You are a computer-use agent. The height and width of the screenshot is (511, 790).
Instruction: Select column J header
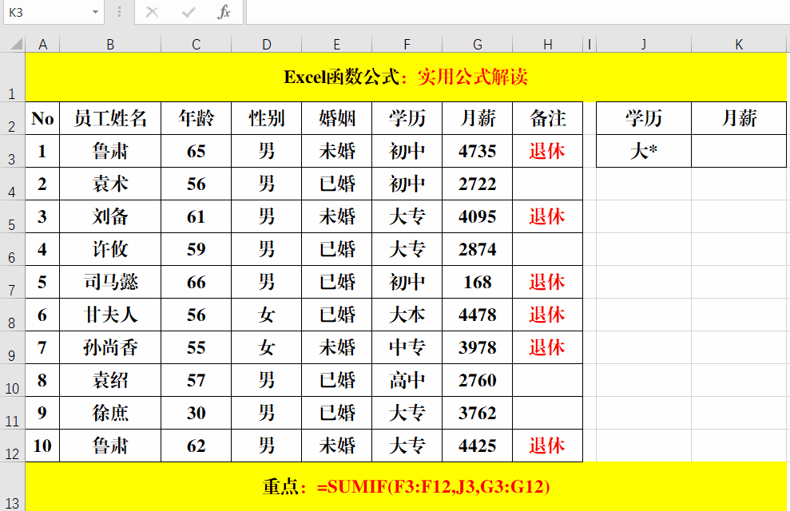[644, 44]
